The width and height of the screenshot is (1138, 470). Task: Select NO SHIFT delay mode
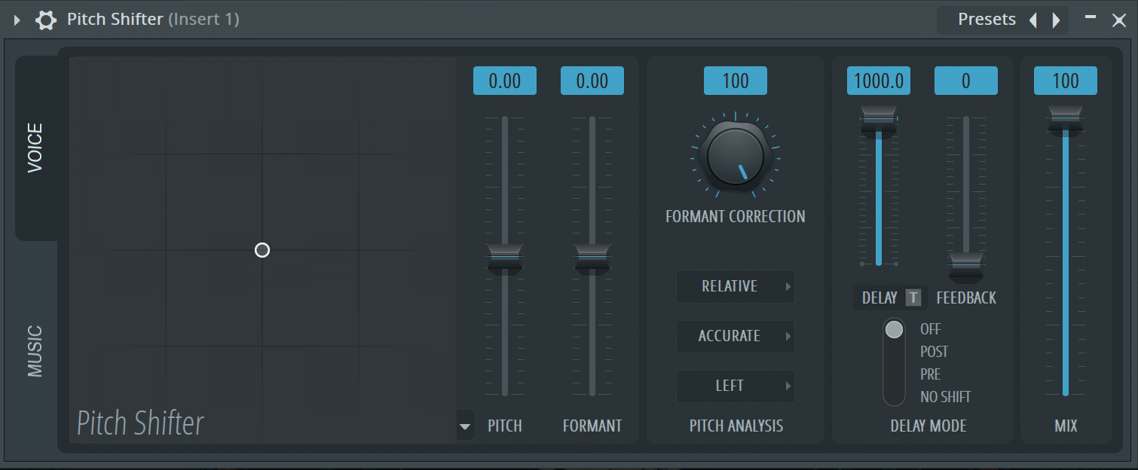tap(946, 397)
